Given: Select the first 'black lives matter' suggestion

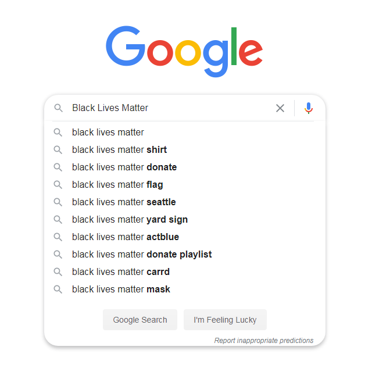Looking at the screenshot, I should click(x=108, y=133).
